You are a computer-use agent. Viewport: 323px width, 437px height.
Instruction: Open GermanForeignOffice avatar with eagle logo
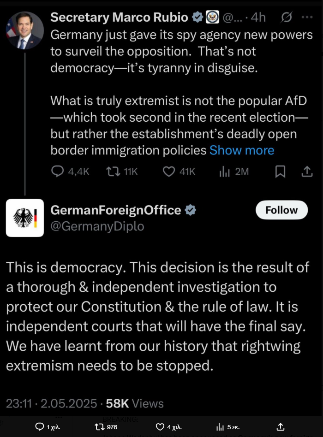pyautogui.click(x=25, y=218)
